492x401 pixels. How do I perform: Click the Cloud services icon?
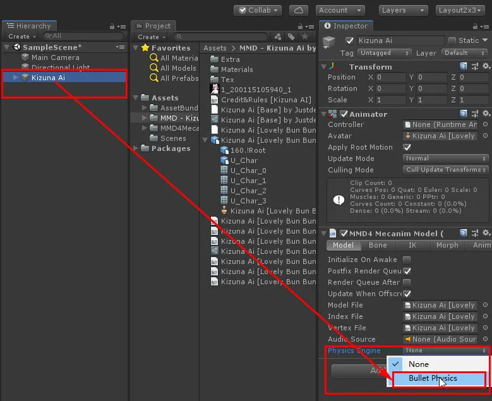tap(299, 10)
